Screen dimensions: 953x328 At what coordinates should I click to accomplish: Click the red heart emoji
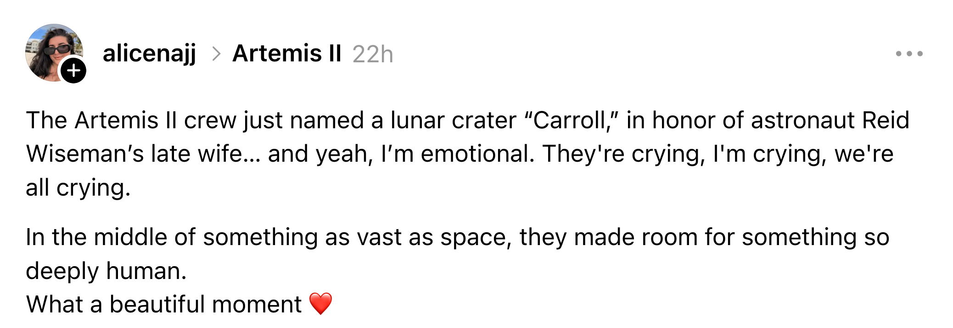320,303
